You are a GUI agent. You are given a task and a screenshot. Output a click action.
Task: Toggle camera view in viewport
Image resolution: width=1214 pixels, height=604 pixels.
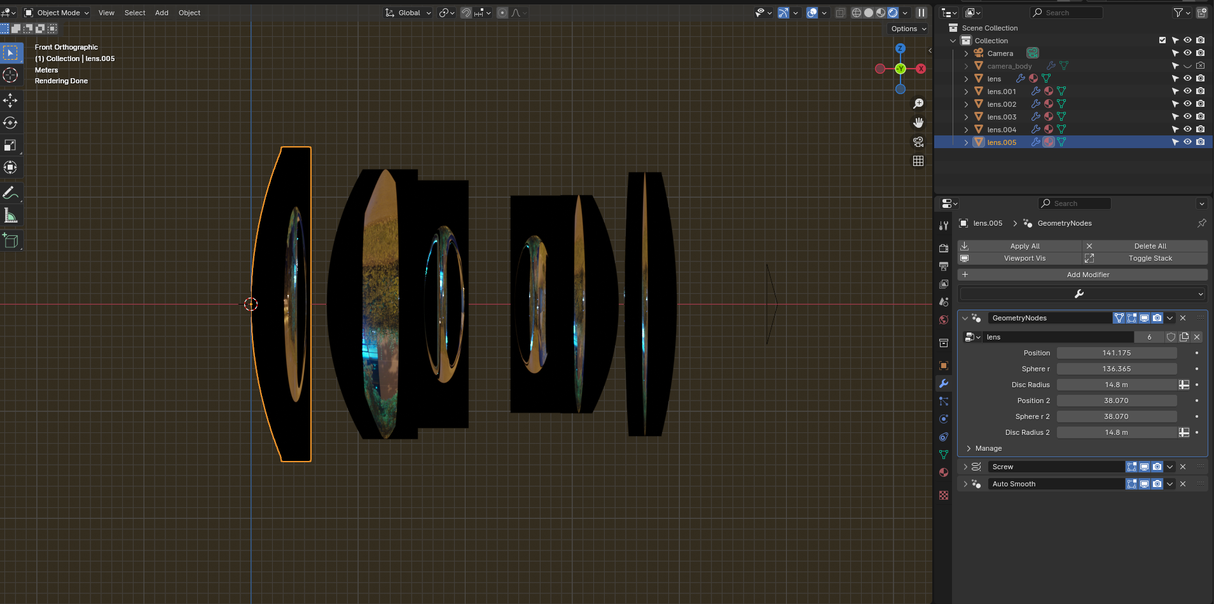click(918, 142)
